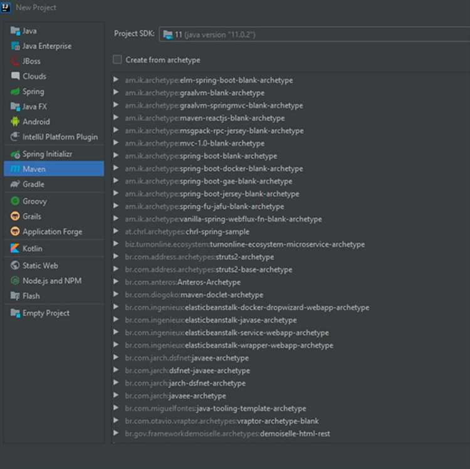This screenshot has height=469, width=470.
Task: Click the Clouds icon
Action: (15, 76)
